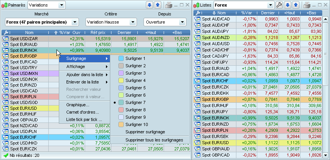Select Spot EUR/NOK row in Palmarès

pyautogui.click(x=96, y=51)
